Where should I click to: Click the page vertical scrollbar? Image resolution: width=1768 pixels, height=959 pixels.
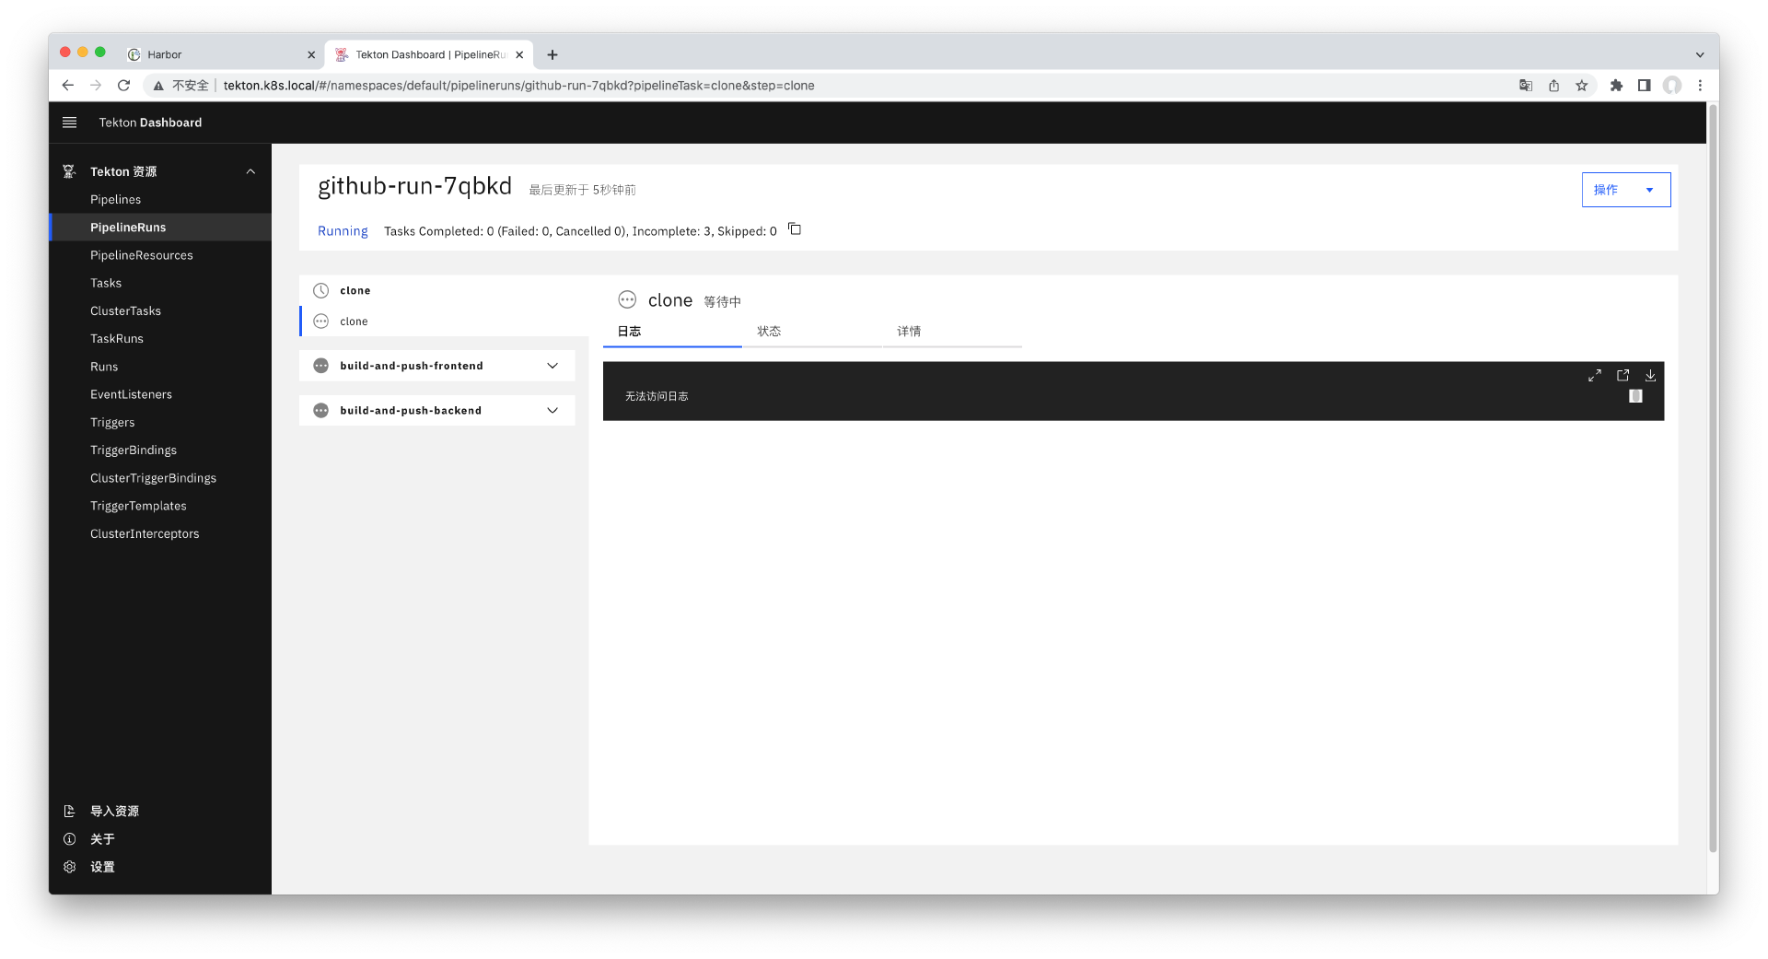click(1713, 479)
